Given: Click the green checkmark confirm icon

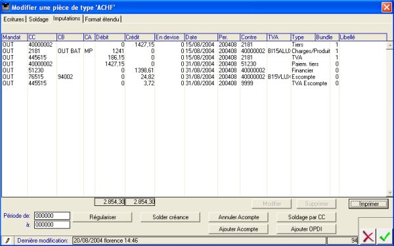Looking at the screenshot, I should [384, 237].
